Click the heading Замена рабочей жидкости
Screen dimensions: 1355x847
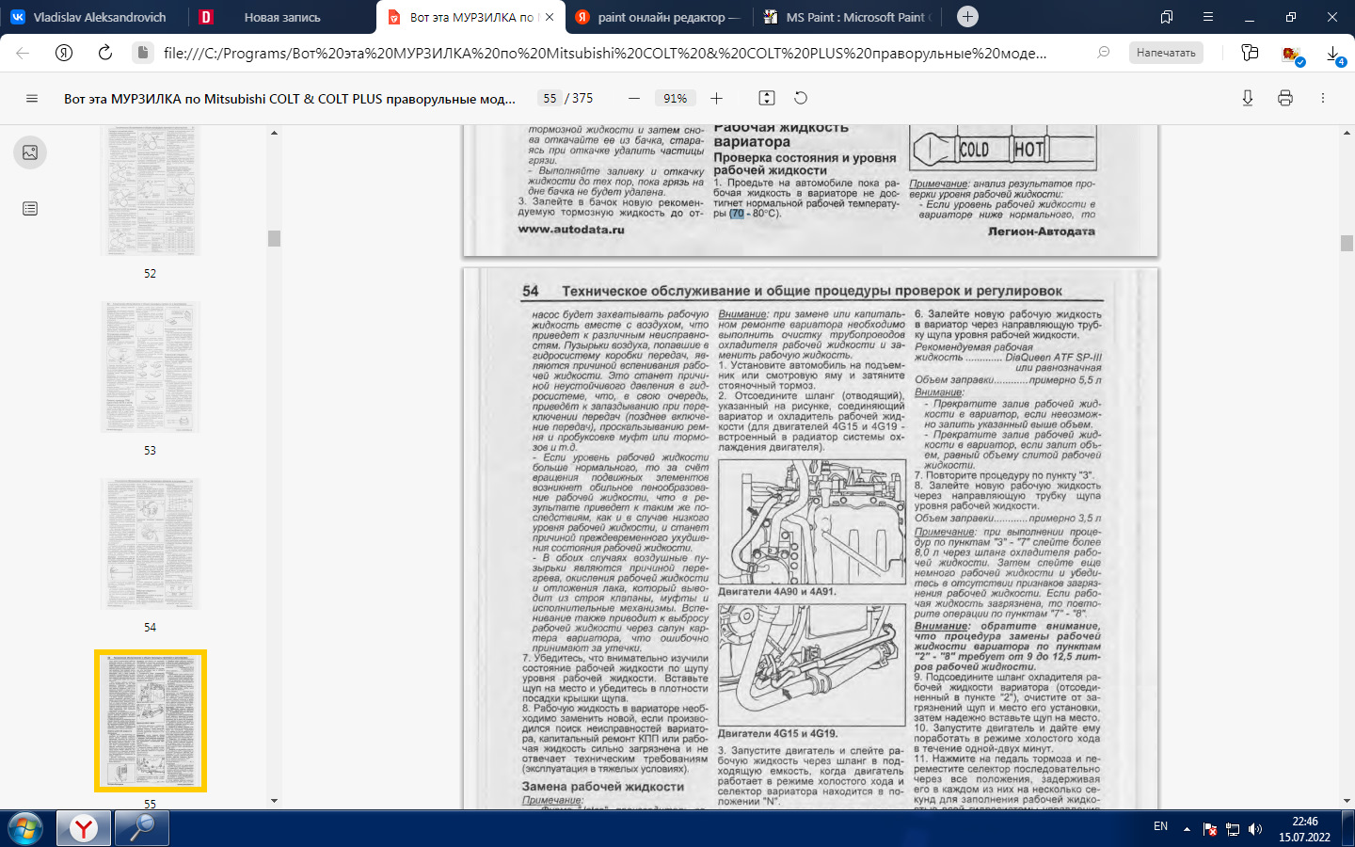(603, 787)
